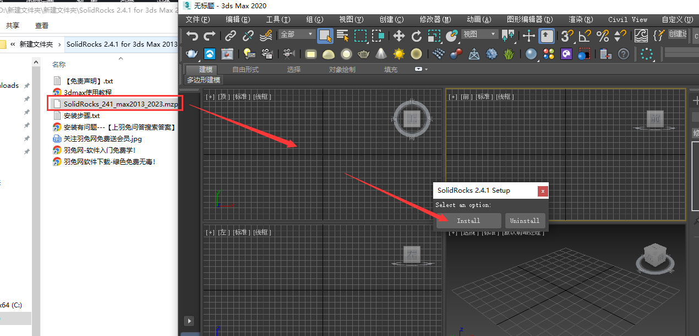Switch to the 对象绘制 ribbon tab

342,70
